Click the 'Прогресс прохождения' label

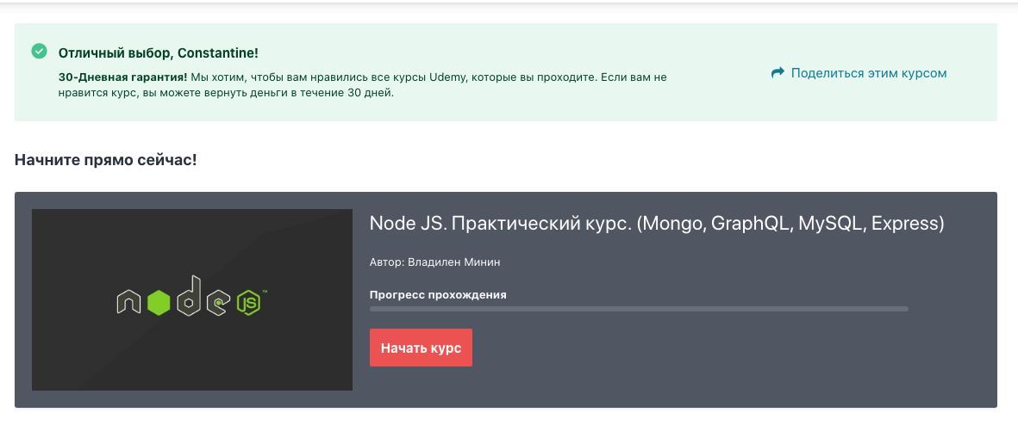point(438,295)
